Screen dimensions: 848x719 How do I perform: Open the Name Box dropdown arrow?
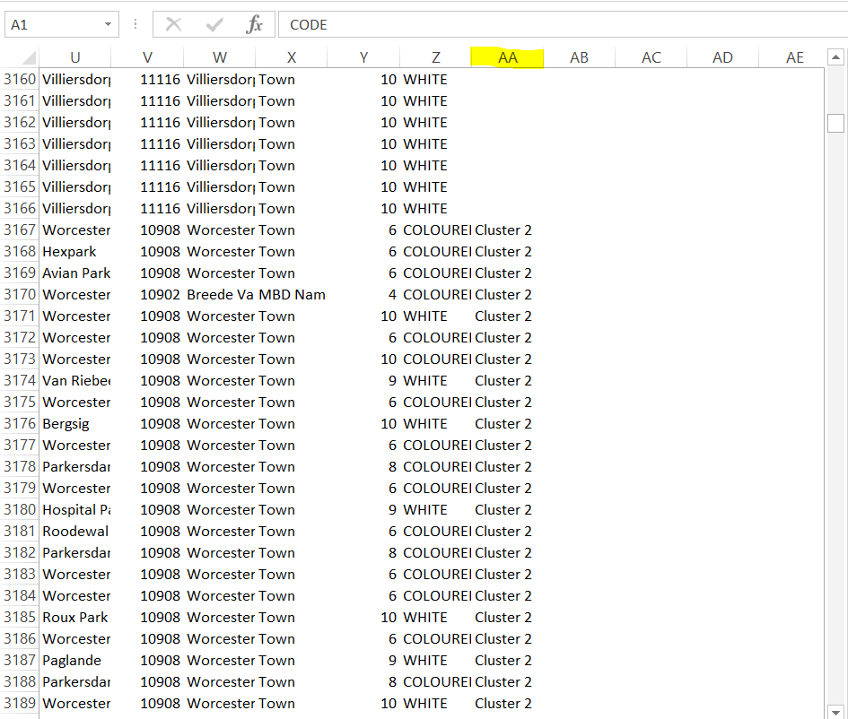[x=109, y=25]
